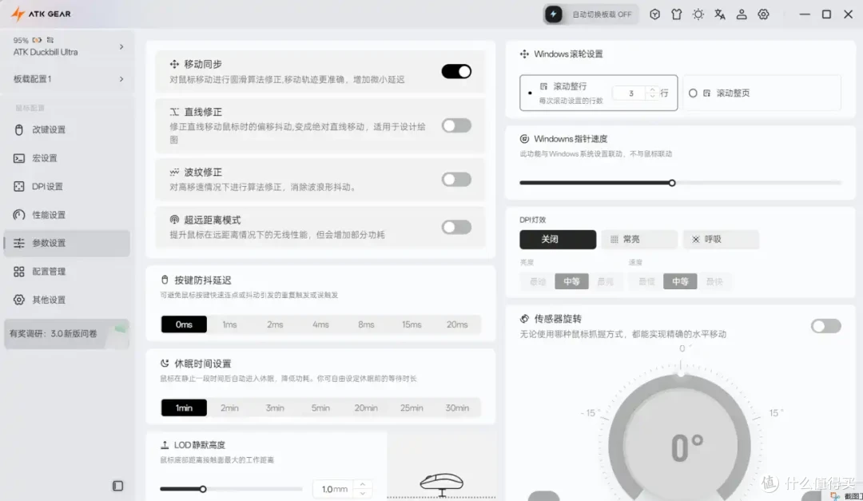Click the grid icon beside 配置管理
863x501 pixels.
tap(18, 272)
